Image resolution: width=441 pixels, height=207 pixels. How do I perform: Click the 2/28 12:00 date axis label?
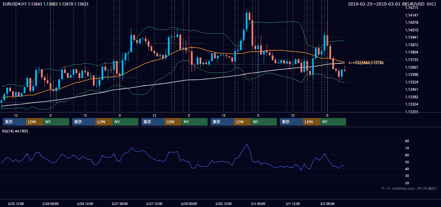click(x=224, y=204)
